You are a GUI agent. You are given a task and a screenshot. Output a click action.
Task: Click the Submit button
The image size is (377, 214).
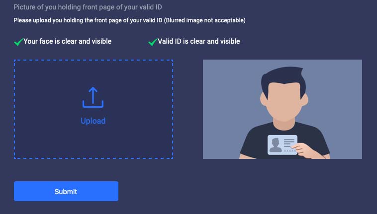66,191
